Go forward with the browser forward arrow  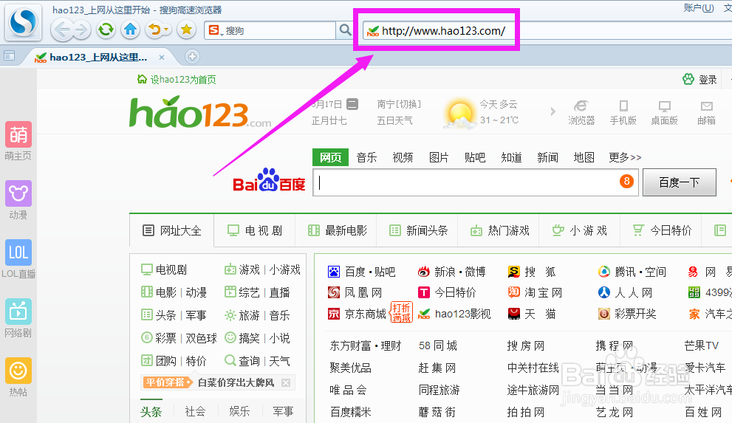(82, 30)
